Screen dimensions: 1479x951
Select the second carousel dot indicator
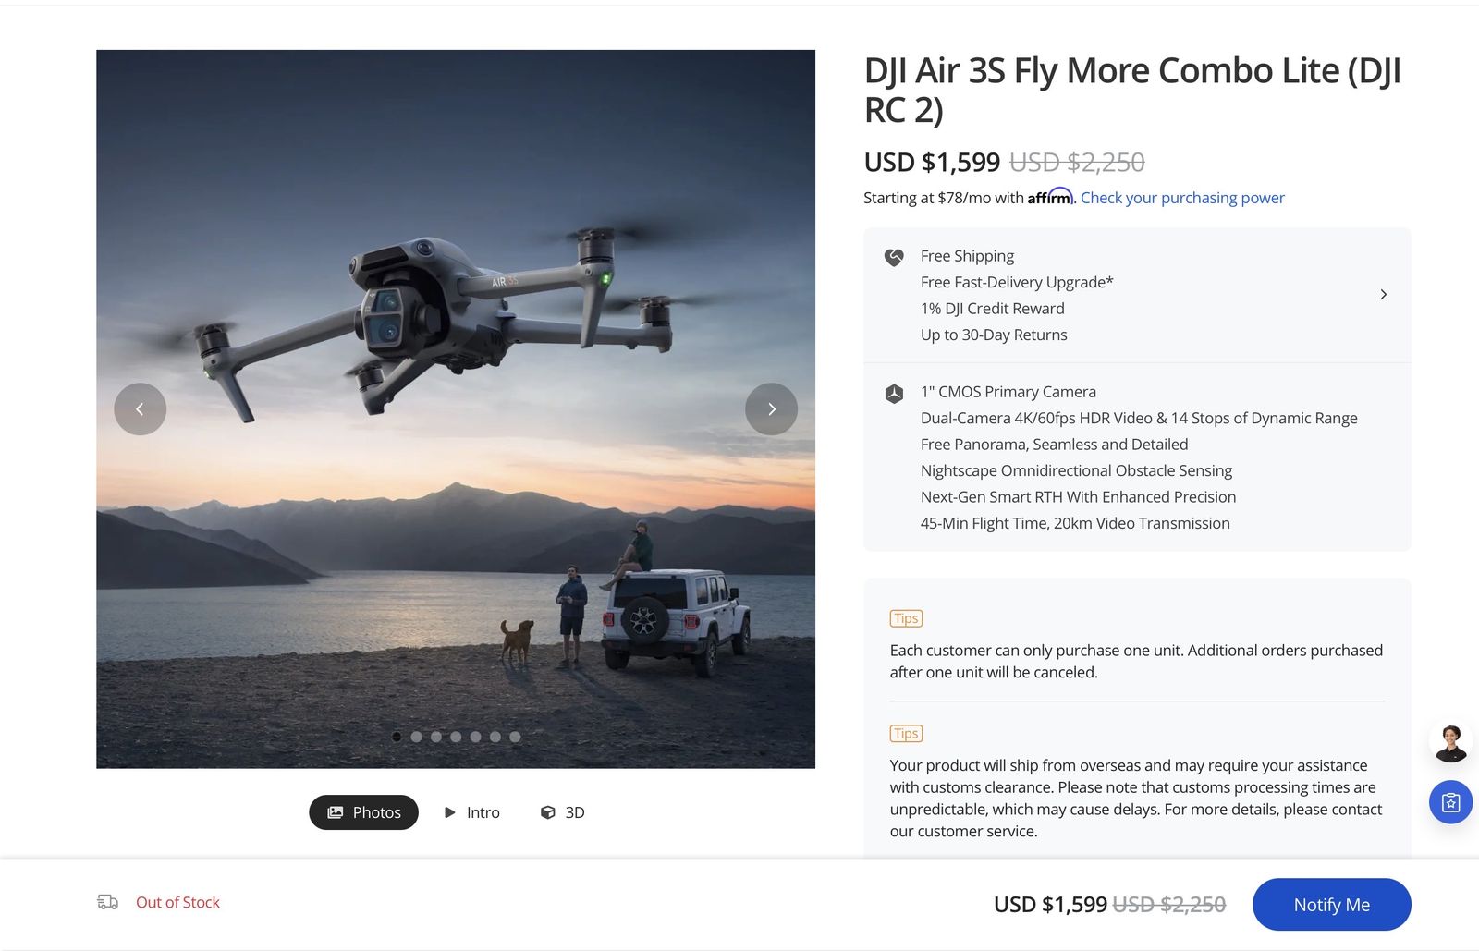[416, 737]
